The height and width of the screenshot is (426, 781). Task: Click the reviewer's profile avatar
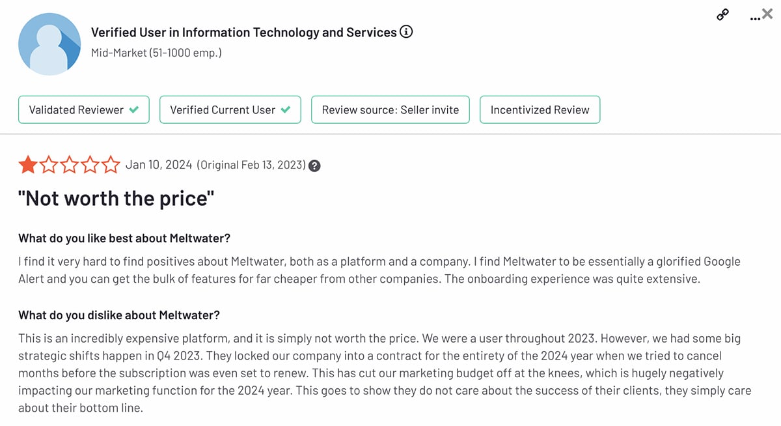click(49, 44)
